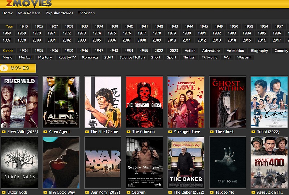Choose the Thriller genre
The height and width of the screenshot is (195, 289).
pyautogui.click(x=189, y=57)
